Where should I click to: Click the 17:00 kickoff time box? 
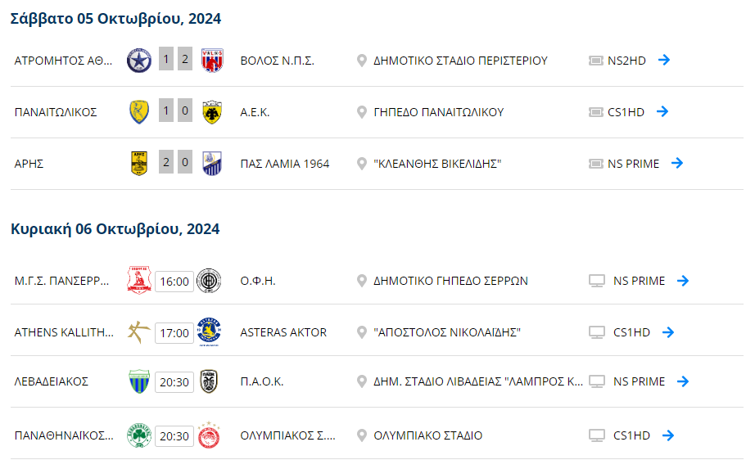coord(174,333)
